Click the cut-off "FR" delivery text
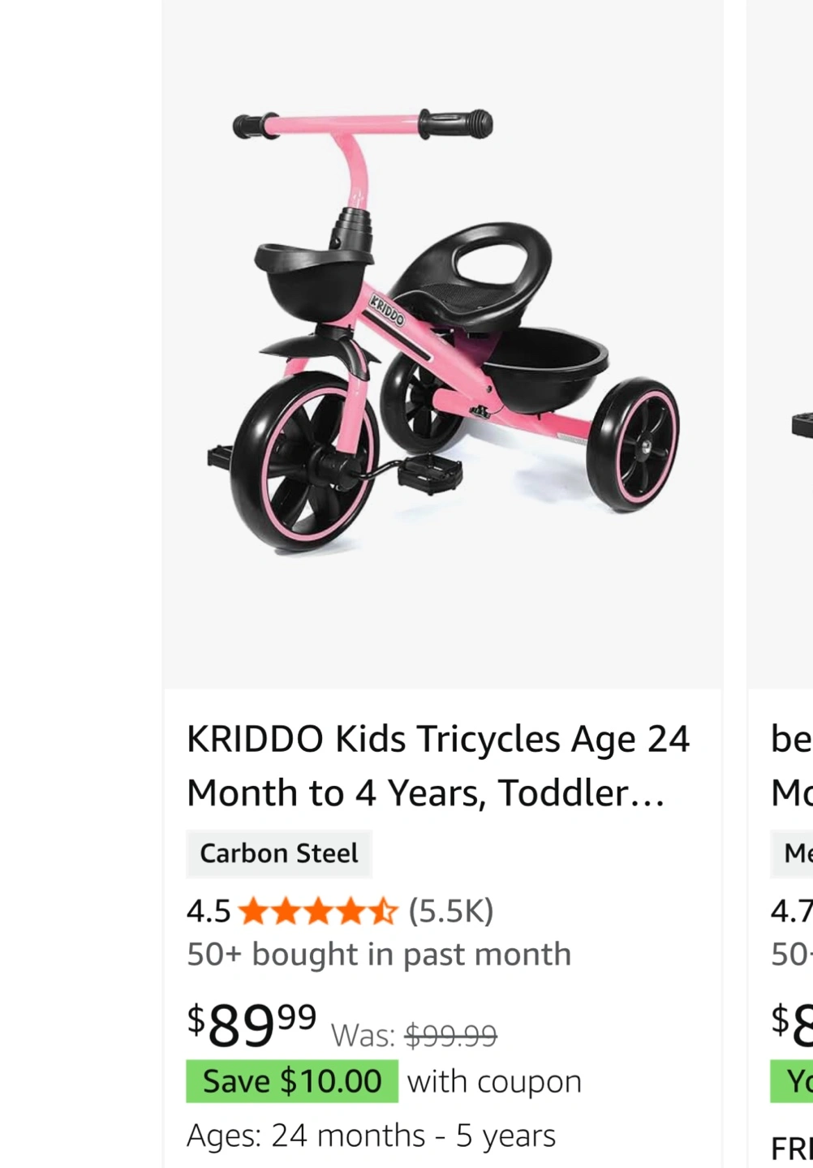 coord(792,1149)
